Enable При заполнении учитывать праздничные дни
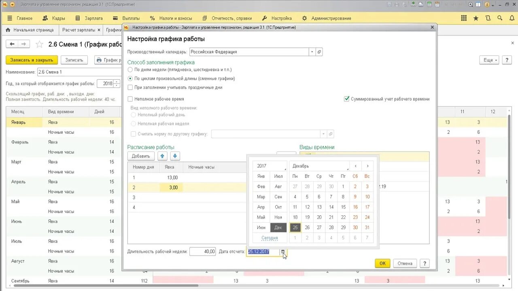Screen dimensions: 518x291 pos(130,87)
